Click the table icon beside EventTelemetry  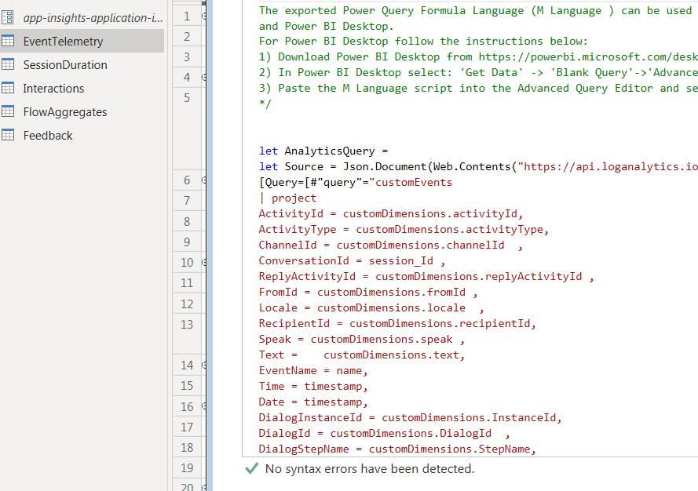[8, 41]
